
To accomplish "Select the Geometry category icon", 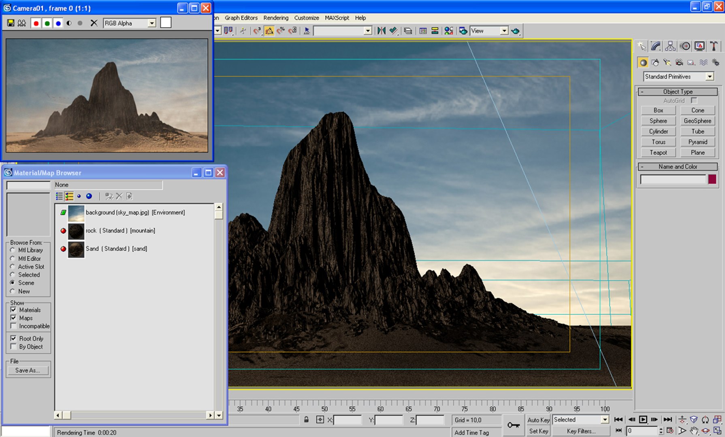I will click(x=643, y=62).
